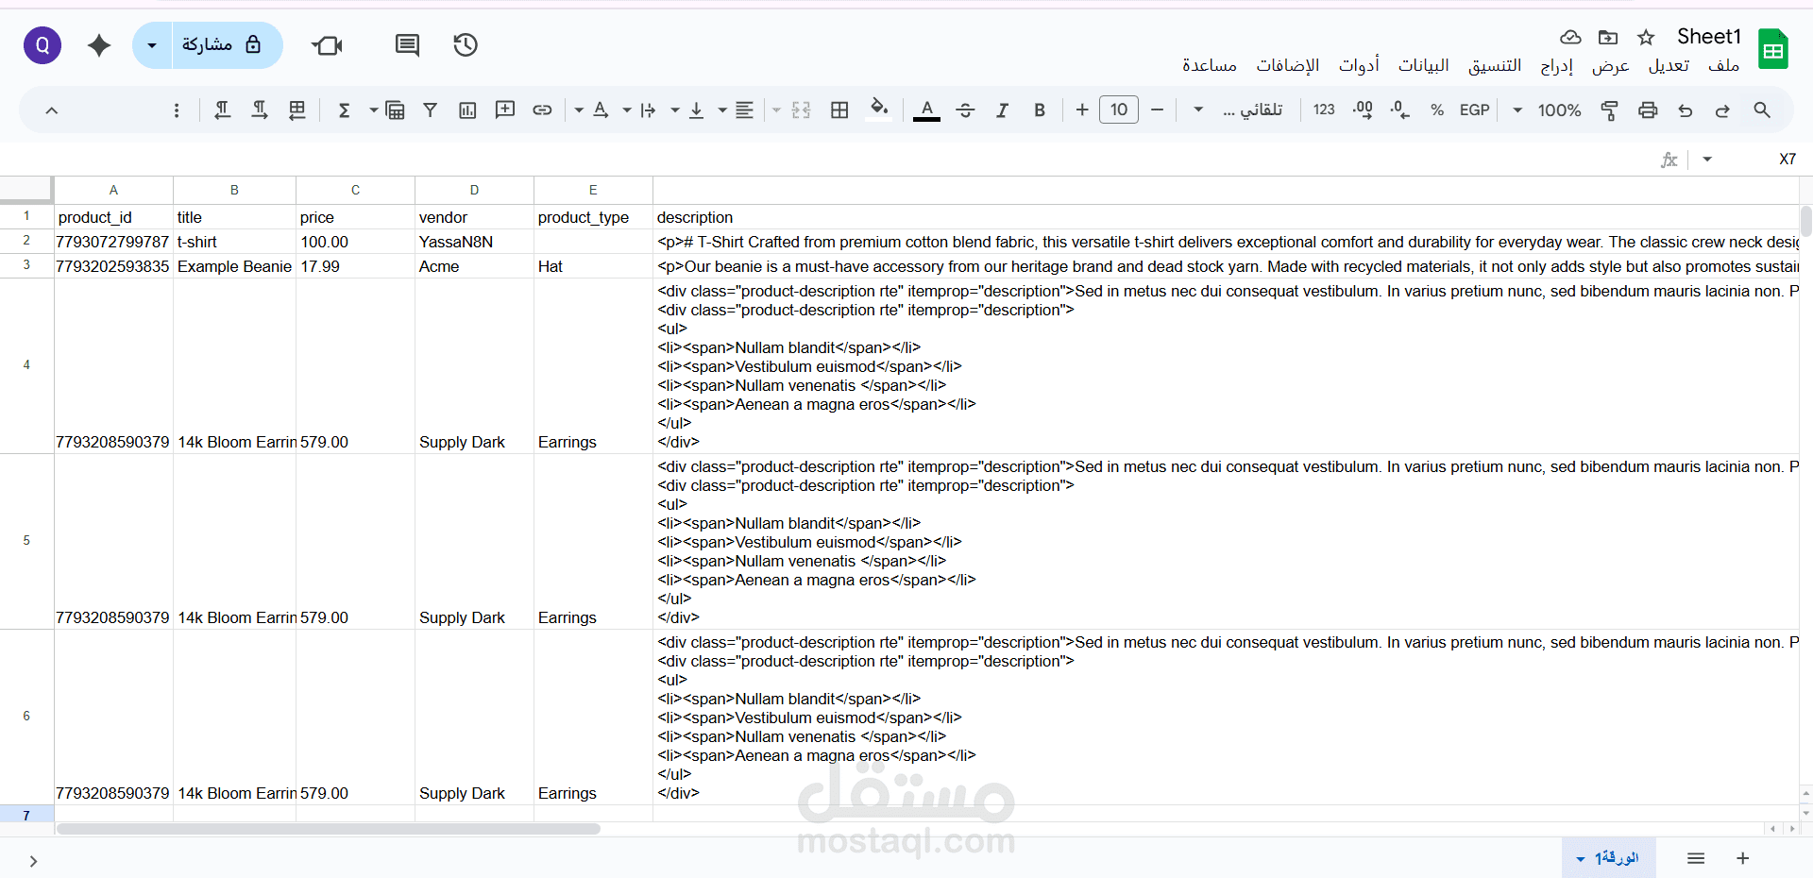This screenshot has width=1813, height=878.
Task: Open the cell borders menu
Action: pyautogui.click(x=839, y=110)
